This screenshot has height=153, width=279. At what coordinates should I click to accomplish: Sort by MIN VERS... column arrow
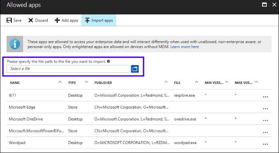(227, 82)
